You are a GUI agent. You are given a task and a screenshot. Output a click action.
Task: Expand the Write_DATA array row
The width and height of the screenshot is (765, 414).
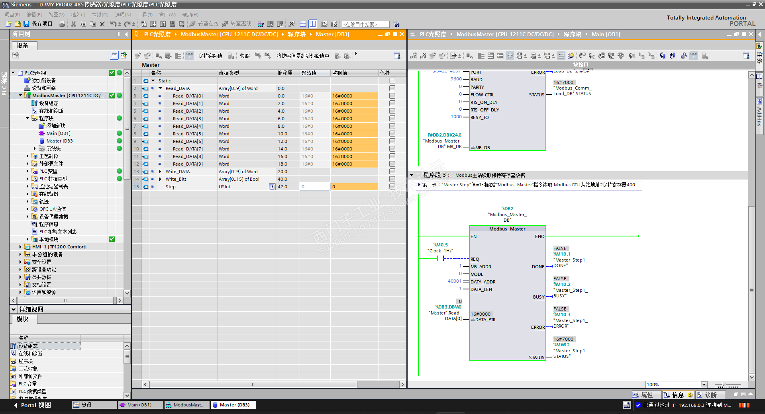[x=160, y=172]
